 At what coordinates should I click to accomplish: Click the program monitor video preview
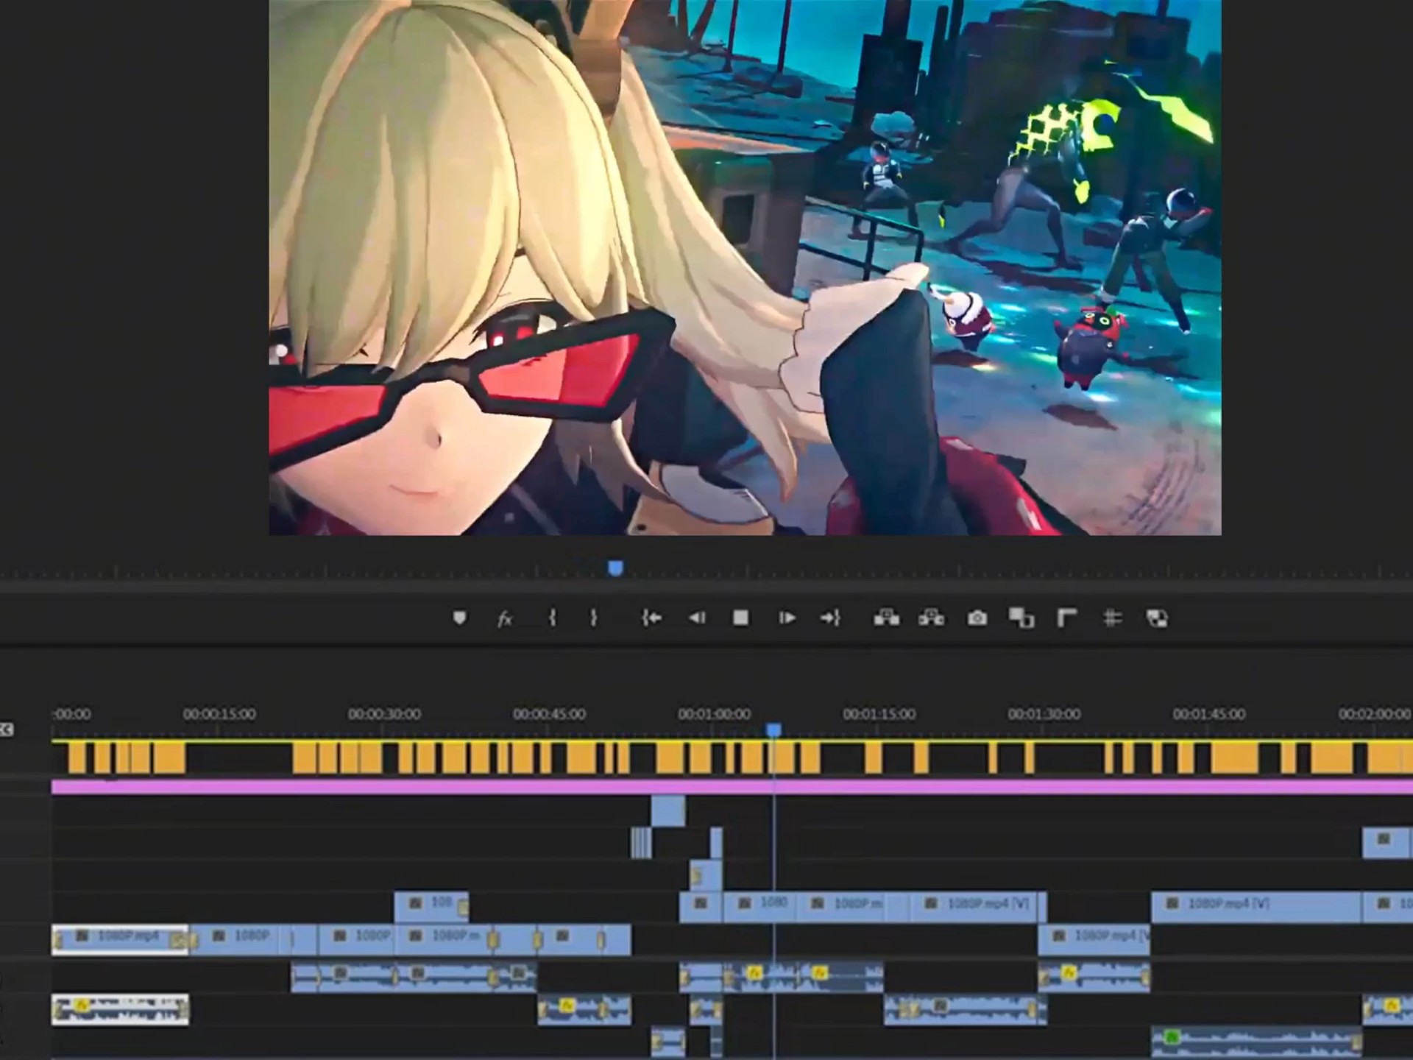[x=745, y=267]
